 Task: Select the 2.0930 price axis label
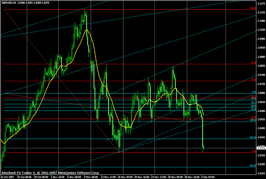(261, 48)
